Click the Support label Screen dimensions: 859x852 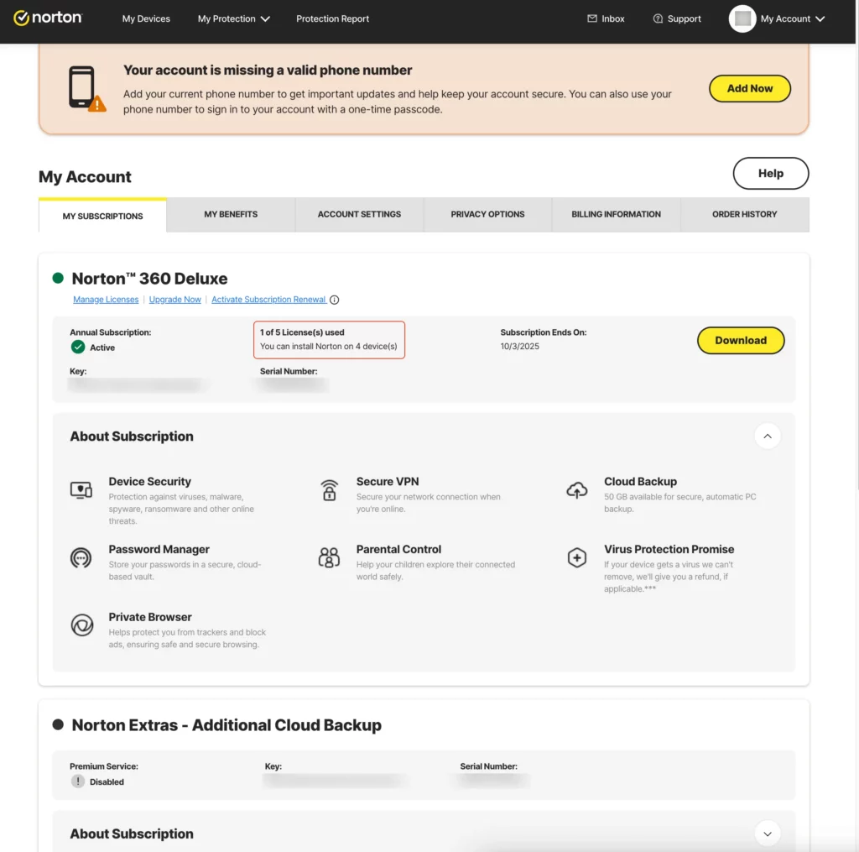pos(685,18)
